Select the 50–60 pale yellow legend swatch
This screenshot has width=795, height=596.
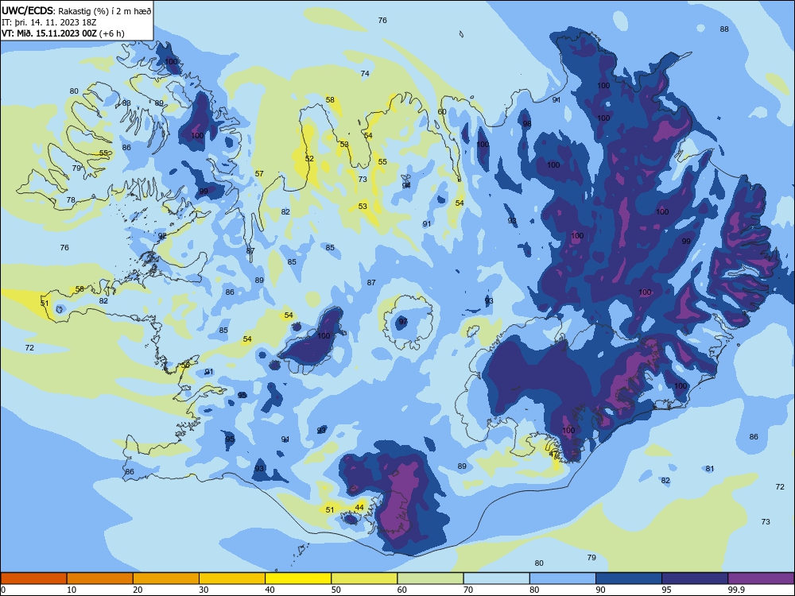(365, 579)
